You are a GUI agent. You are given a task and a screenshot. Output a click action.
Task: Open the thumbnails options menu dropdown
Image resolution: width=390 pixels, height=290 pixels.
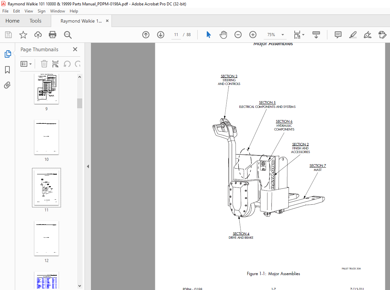click(x=26, y=64)
